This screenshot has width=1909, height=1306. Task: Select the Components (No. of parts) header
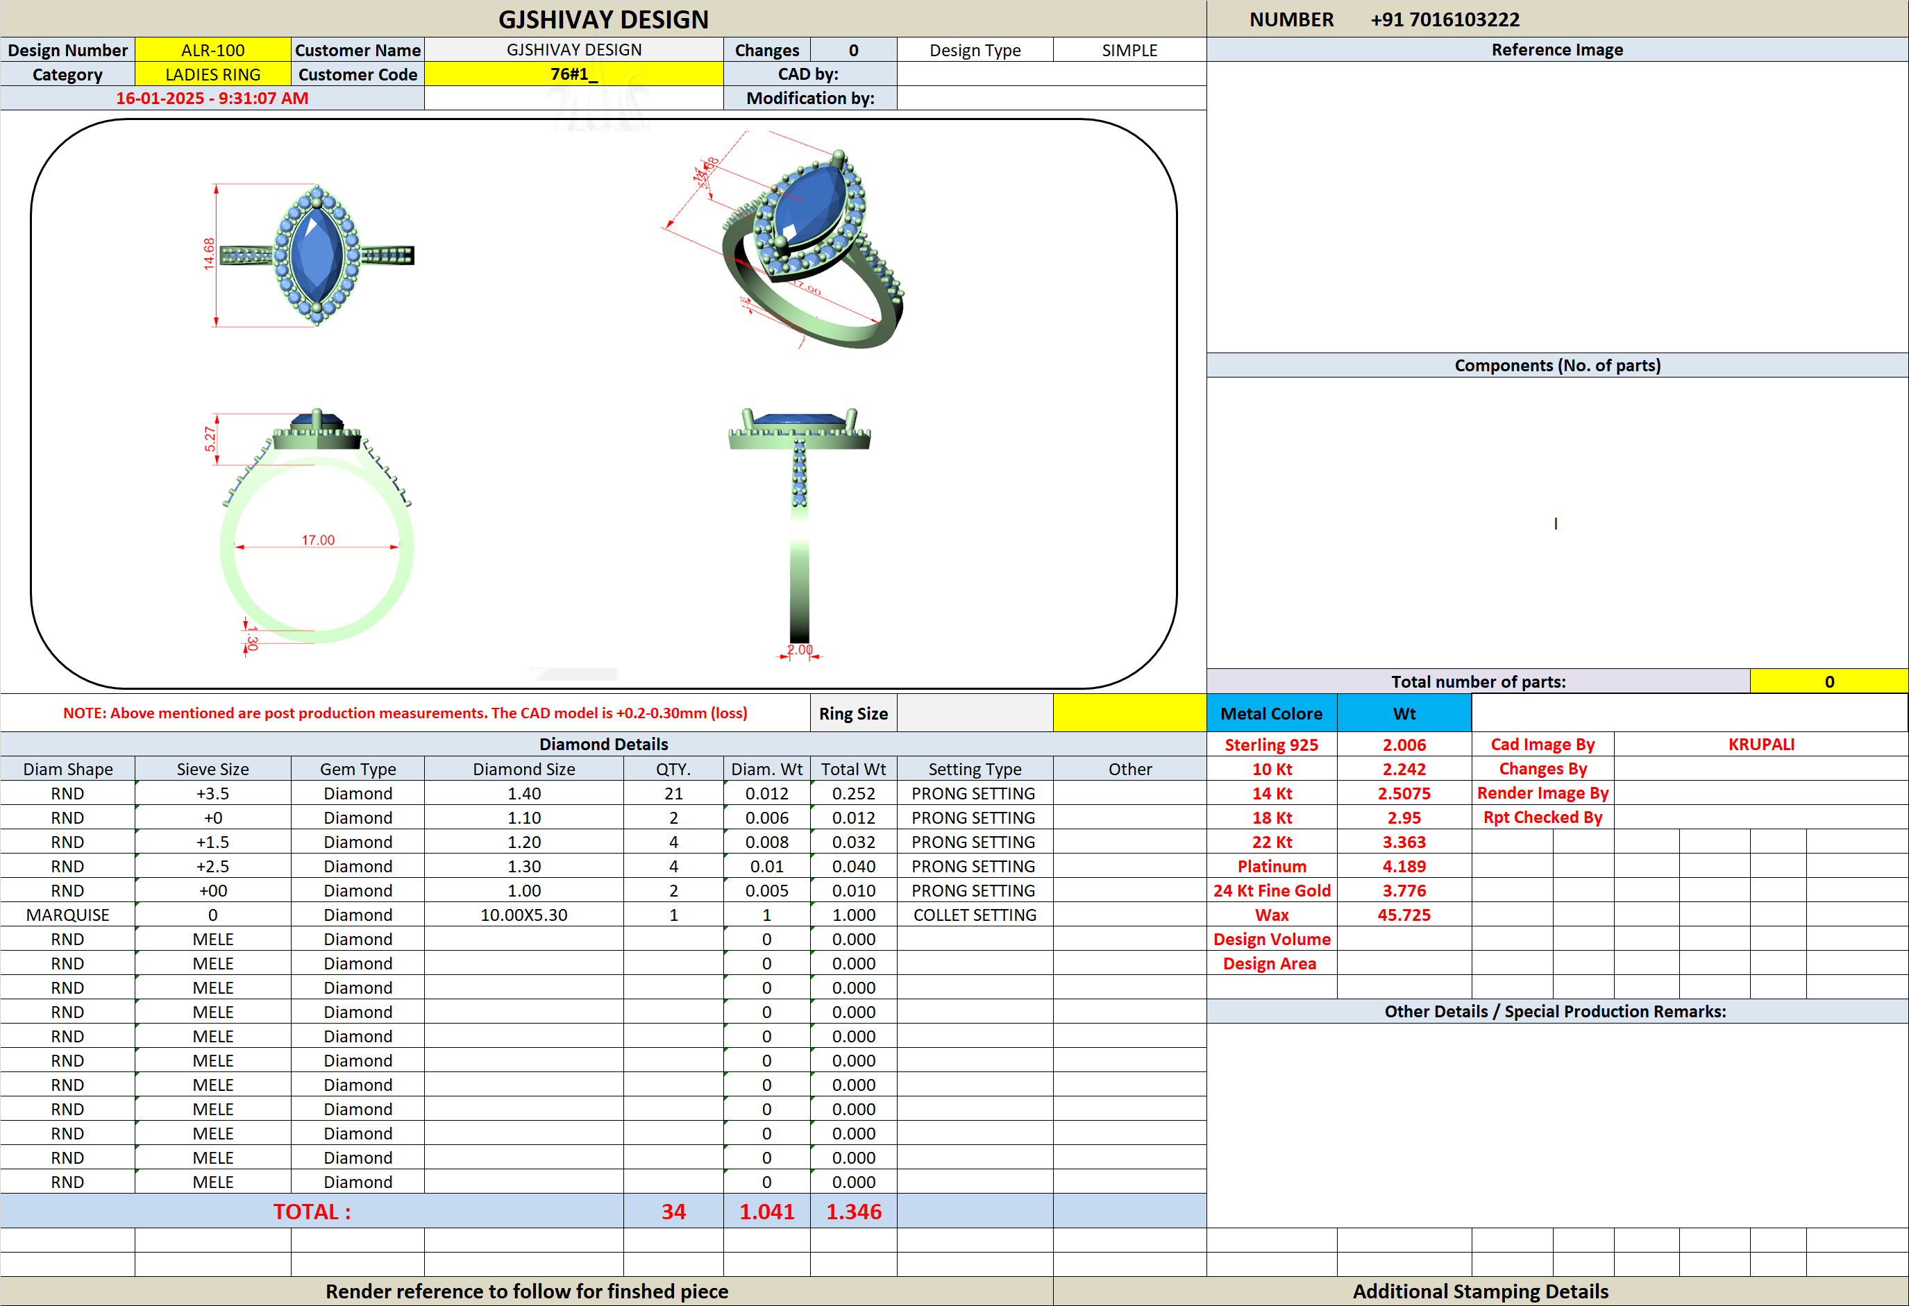coord(1556,366)
